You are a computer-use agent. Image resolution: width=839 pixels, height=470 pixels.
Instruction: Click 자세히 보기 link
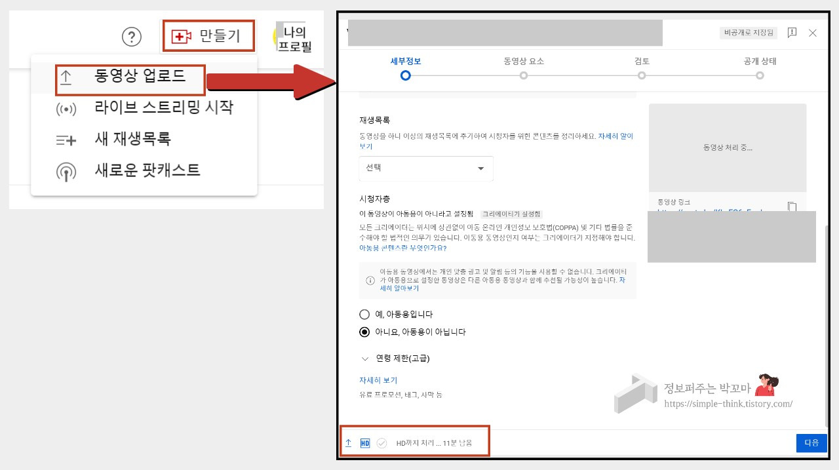pyautogui.click(x=378, y=380)
